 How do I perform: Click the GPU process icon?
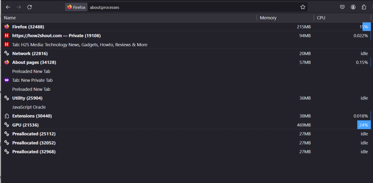(x=7, y=125)
